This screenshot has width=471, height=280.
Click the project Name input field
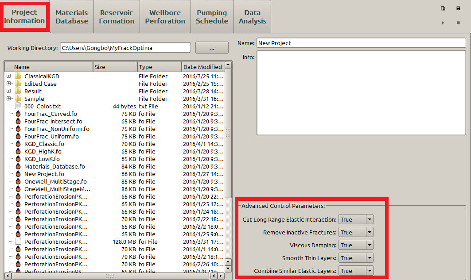click(361, 43)
